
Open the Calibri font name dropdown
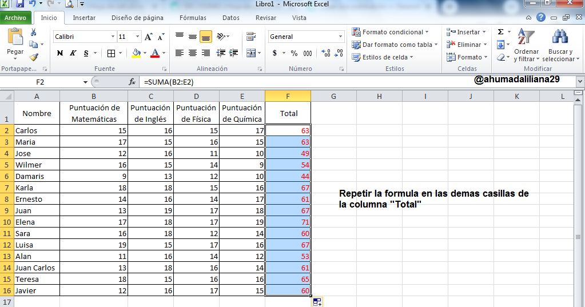coord(113,37)
